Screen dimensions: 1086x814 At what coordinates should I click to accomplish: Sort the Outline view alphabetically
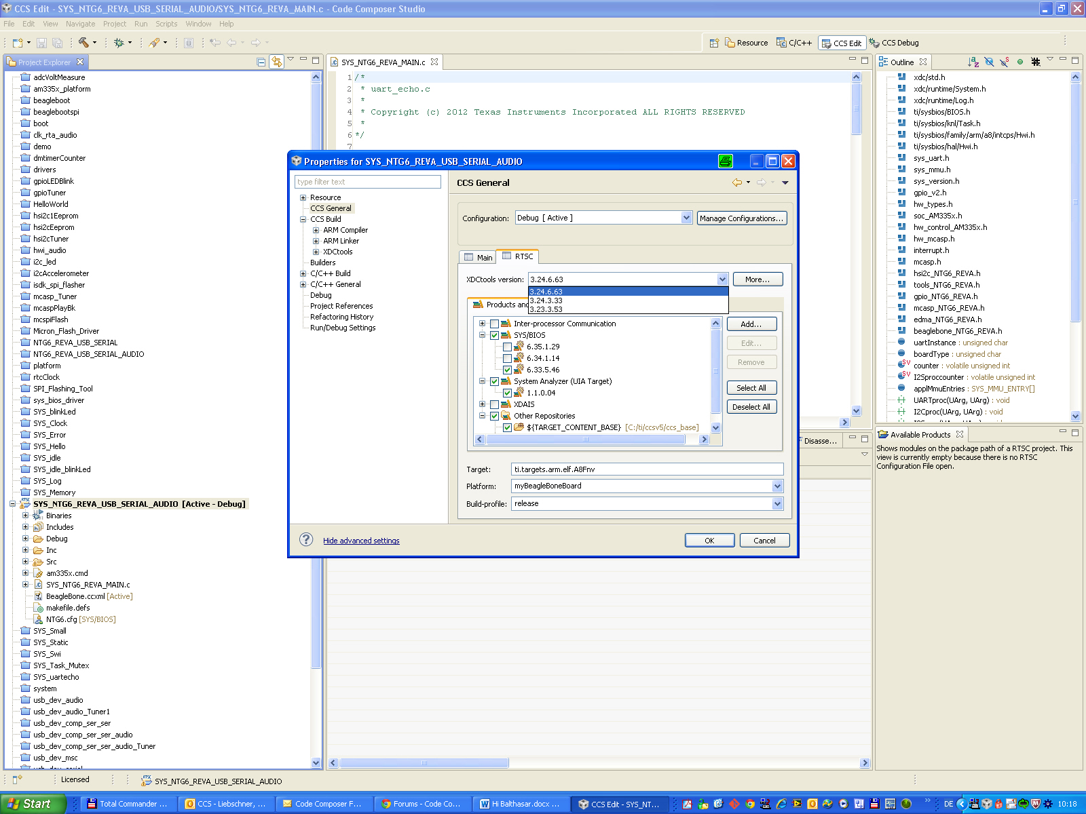(973, 62)
